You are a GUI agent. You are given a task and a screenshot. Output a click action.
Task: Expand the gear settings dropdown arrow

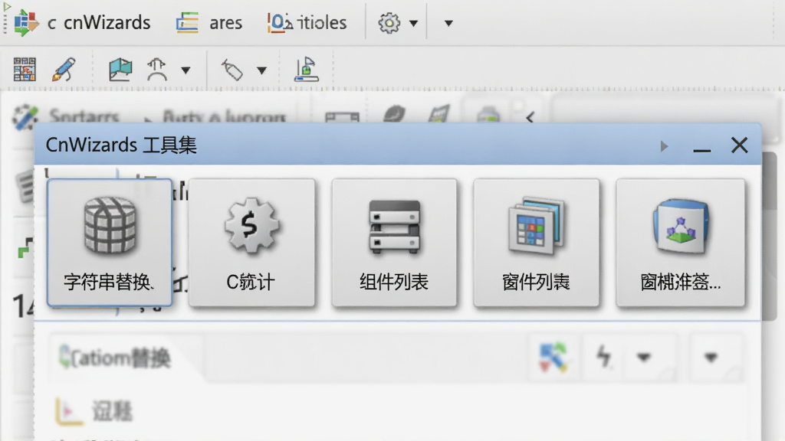pos(413,23)
